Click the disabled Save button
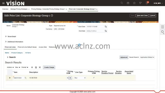 click(133, 16)
